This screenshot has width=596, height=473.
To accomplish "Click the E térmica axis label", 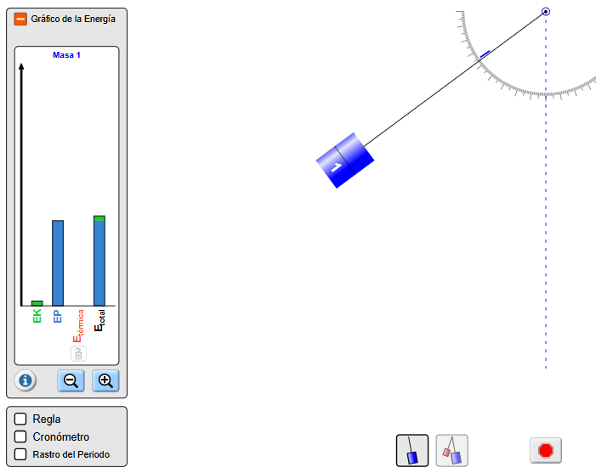I will click(78, 326).
